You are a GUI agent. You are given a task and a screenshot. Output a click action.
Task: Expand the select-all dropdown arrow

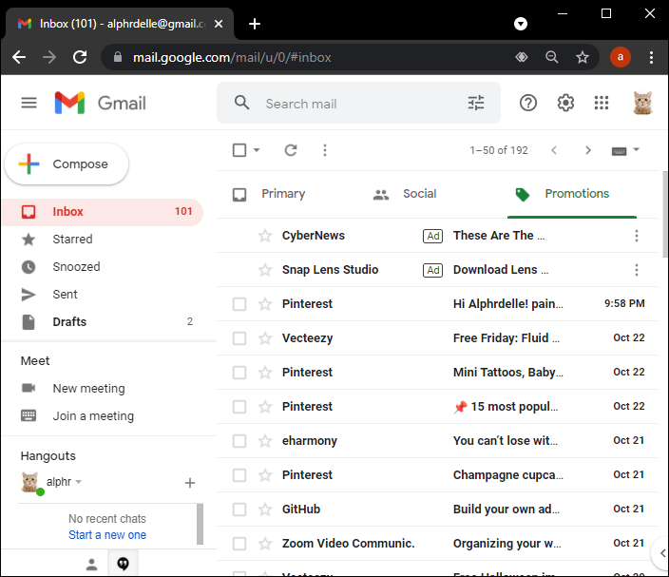(x=257, y=150)
